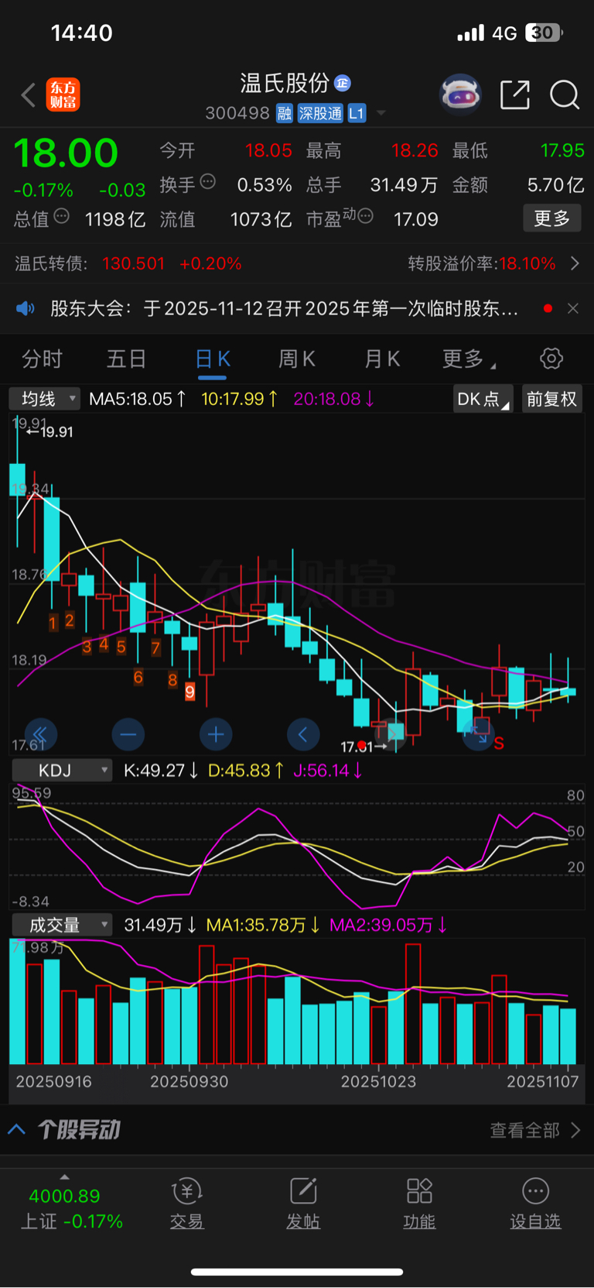
Task: Show more quote data with 更多
Action: [552, 218]
